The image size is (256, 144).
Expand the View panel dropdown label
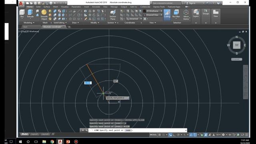152,23
